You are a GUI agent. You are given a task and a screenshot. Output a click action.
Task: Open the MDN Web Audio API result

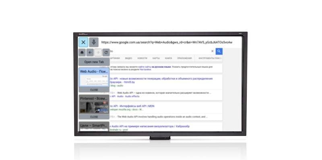tap(132, 106)
